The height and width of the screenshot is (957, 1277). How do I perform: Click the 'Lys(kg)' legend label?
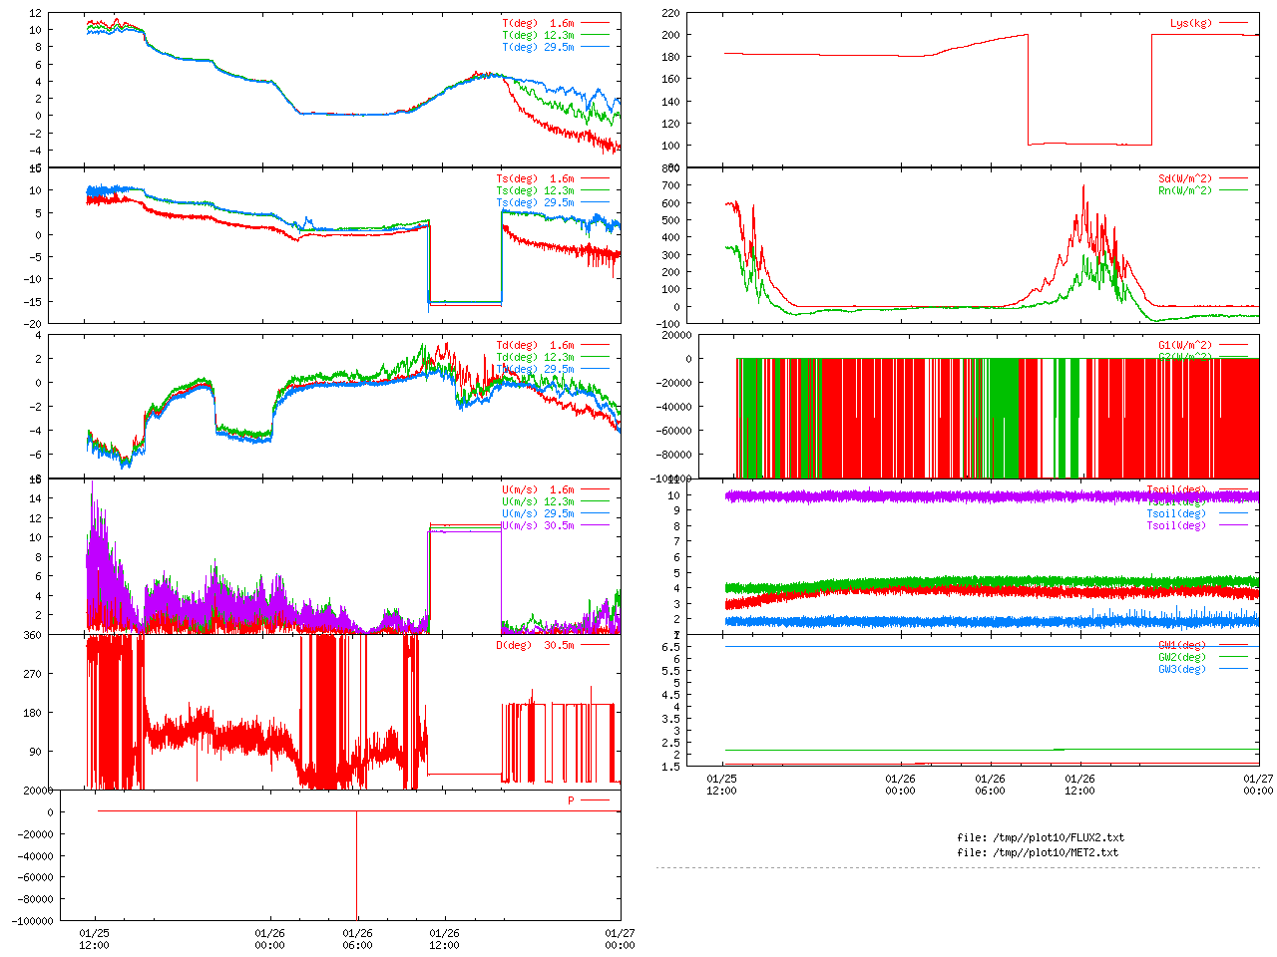pos(1191,23)
